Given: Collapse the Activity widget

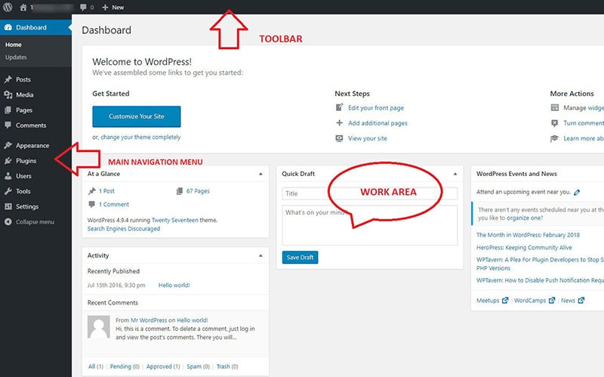Looking at the screenshot, I should [x=260, y=255].
